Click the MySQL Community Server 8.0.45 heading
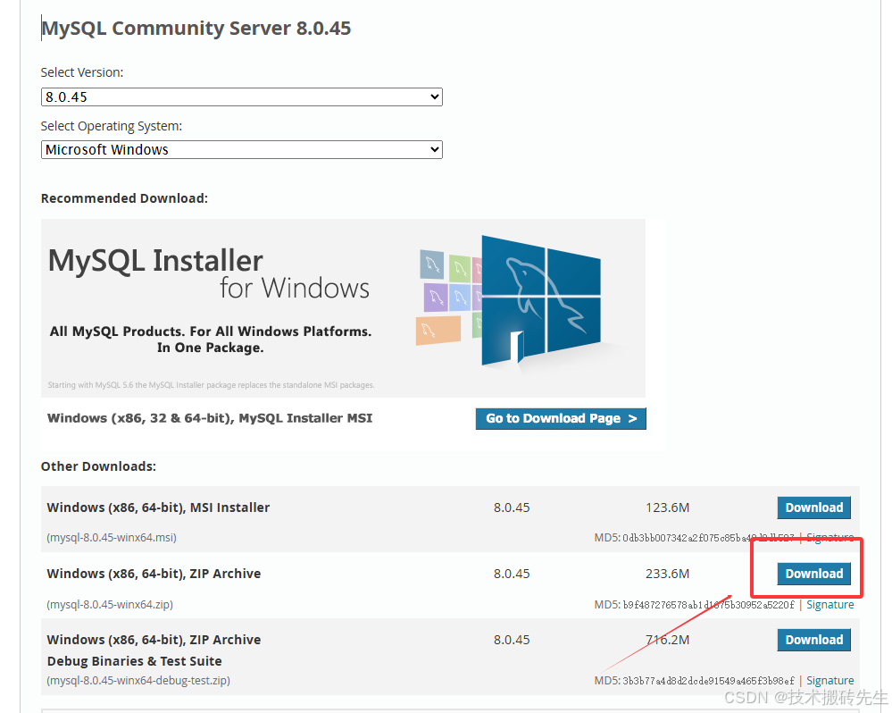Image resolution: width=892 pixels, height=713 pixels. 196,29
